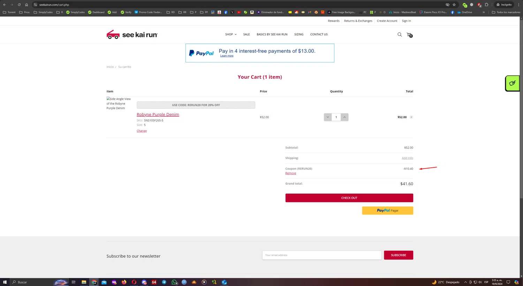523x286 pixels.
Task: Open Basics by See Kai Run menu
Action: pyautogui.click(x=272, y=34)
